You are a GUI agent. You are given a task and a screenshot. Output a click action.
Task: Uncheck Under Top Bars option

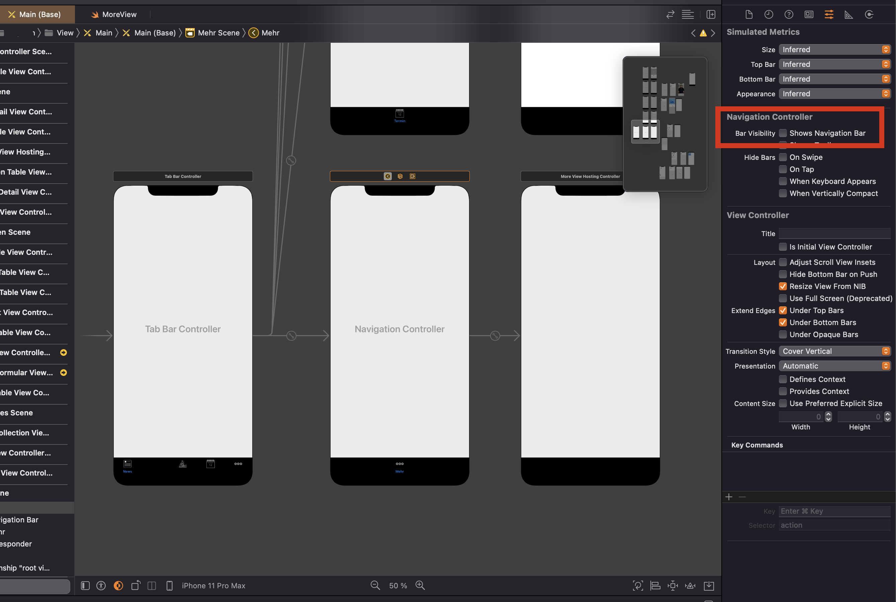pyautogui.click(x=782, y=310)
